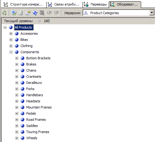Open the Иерархия Product Categories dropdown

coord(152,13)
